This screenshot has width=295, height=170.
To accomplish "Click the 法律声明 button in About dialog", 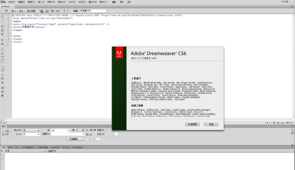I will pos(192,124).
